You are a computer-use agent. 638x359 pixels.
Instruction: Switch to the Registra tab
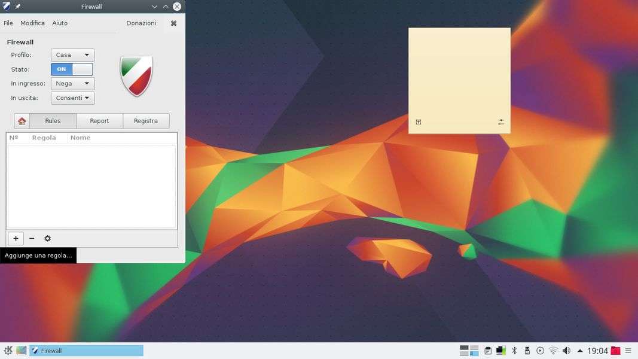[x=146, y=121]
